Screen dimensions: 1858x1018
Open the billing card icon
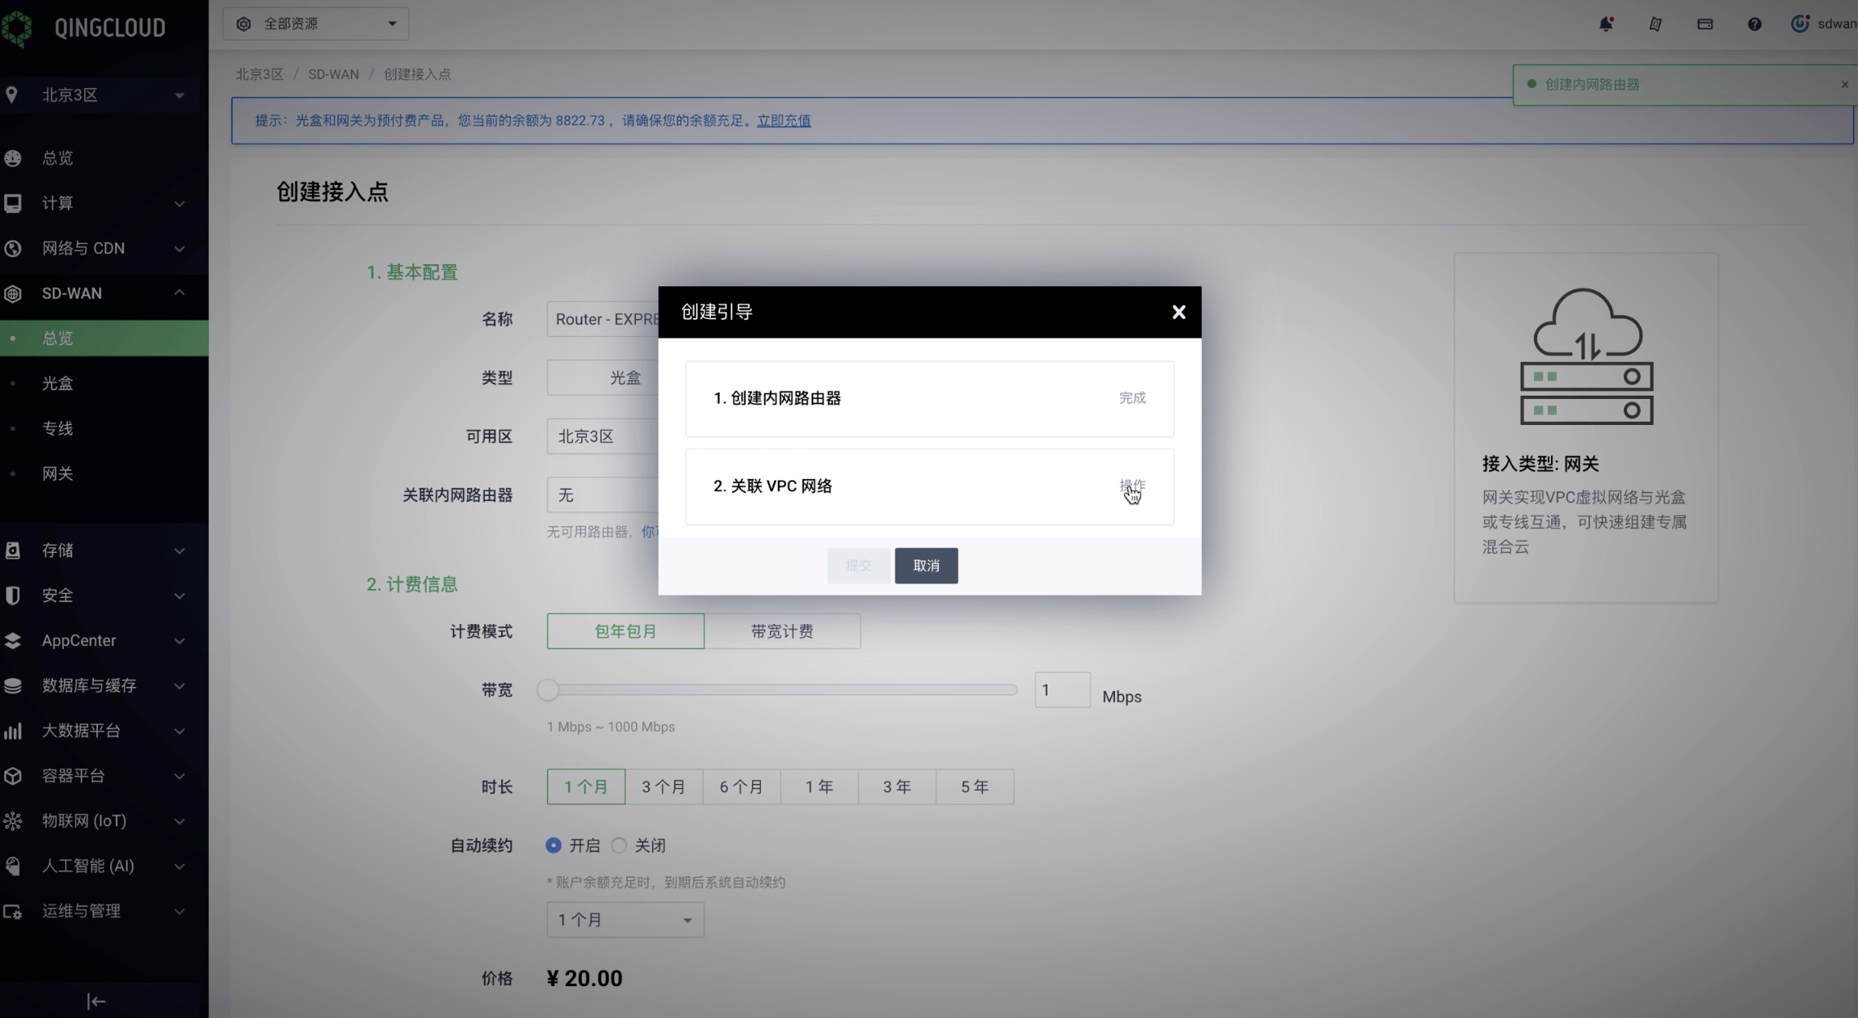pos(1705,24)
